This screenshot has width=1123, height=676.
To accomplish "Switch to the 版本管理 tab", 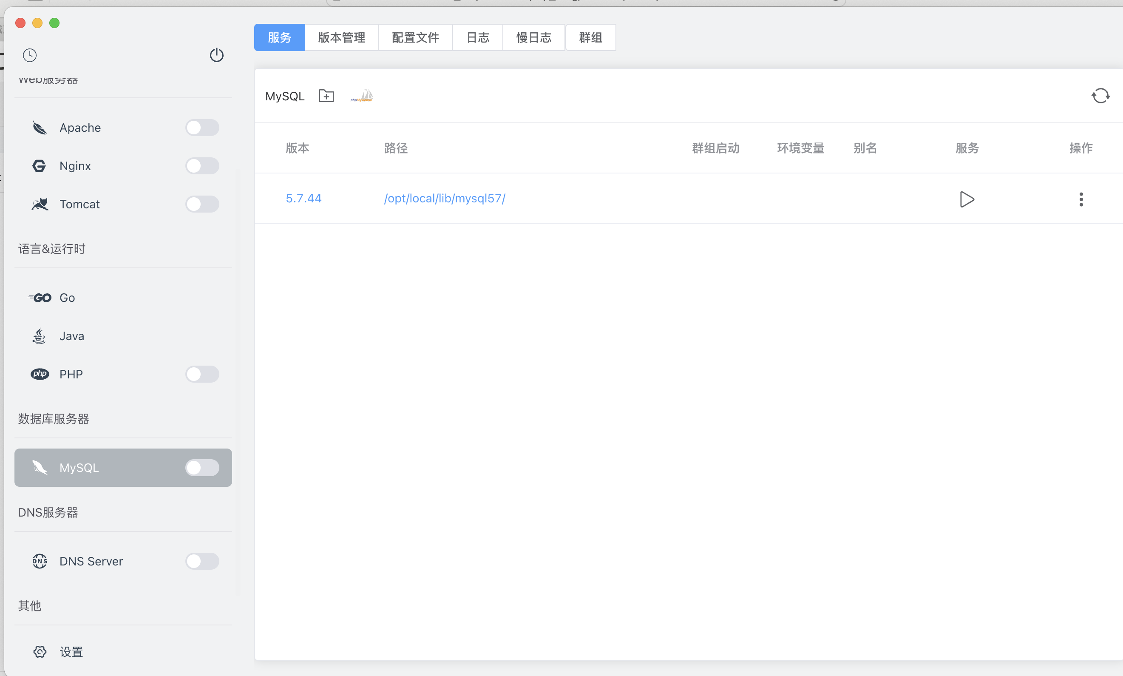I will click(342, 37).
